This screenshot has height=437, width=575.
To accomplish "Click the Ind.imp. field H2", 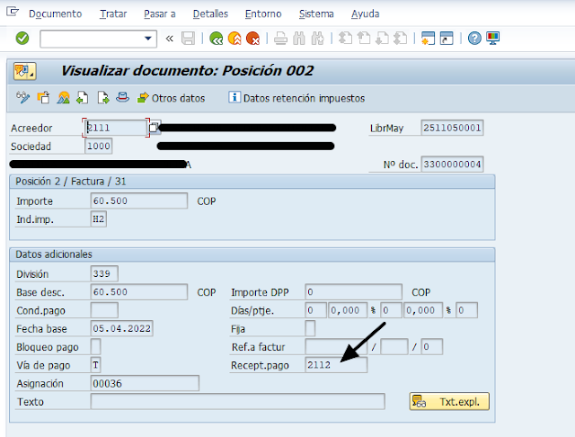I will click(x=98, y=219).
